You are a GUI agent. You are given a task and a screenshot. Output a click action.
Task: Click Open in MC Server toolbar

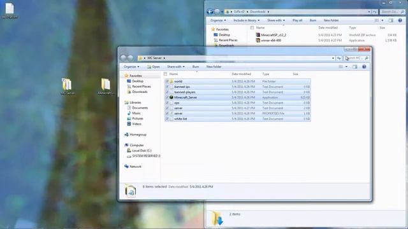[153, 67]
